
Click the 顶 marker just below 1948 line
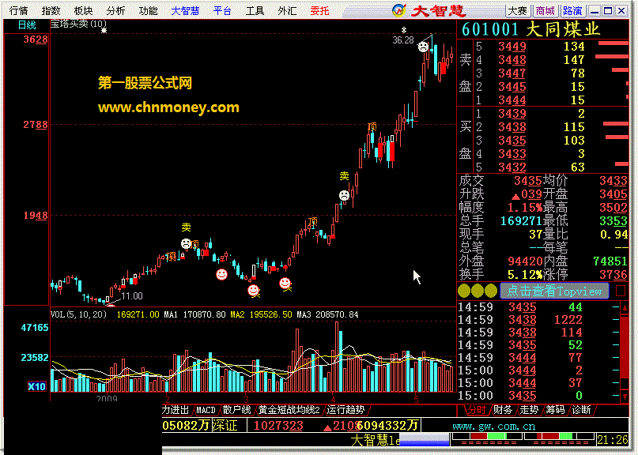pyautogui.click(x=312, y=221)
